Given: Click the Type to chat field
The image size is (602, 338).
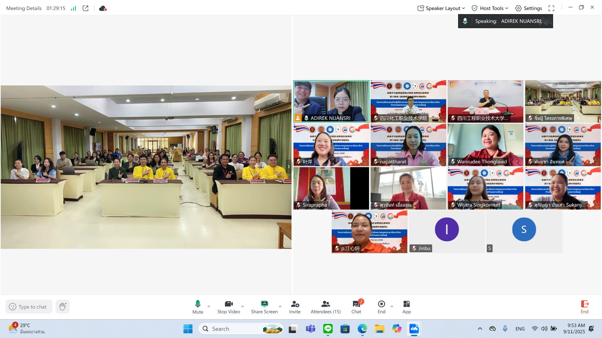Looking at the screenshot, I should point(32,307).
